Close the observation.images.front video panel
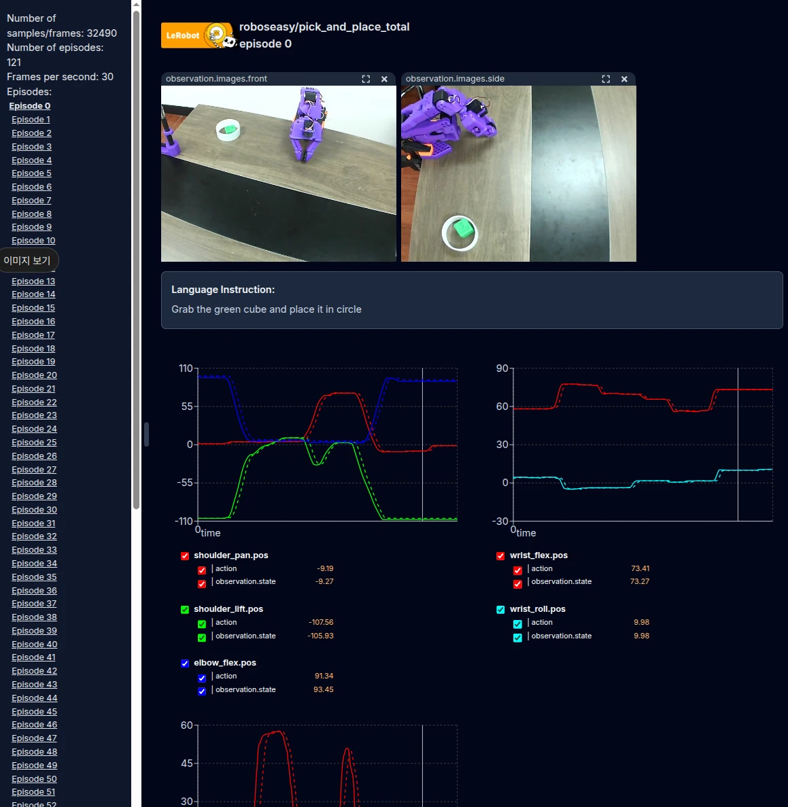 (384, 79)
